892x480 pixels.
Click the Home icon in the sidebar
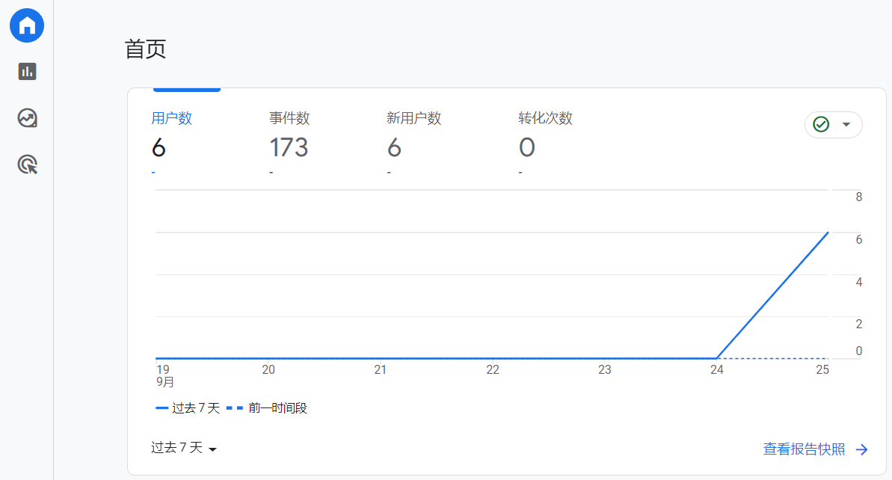point(27,26)
